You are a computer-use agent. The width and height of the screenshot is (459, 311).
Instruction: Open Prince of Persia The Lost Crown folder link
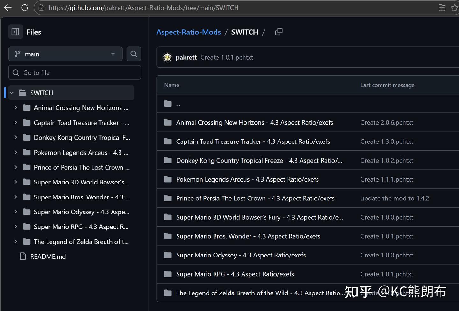(x=255, y=198)
